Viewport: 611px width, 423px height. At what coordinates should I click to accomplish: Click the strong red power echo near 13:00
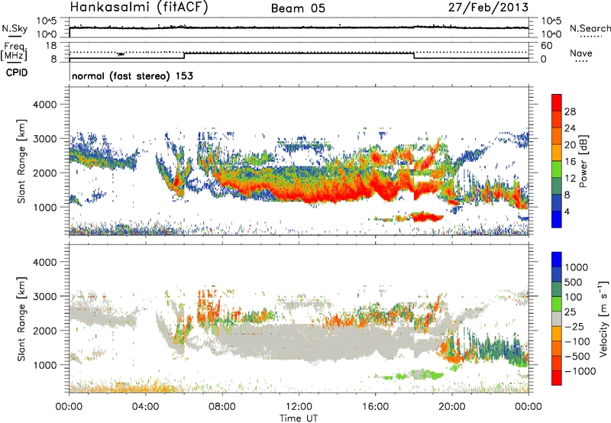319,193
